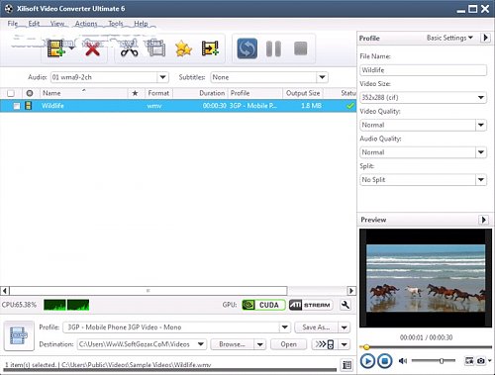Take a snapshot with camera icon
The height and width of the screenshot is (375, 495).
click(x=481, y=361)
